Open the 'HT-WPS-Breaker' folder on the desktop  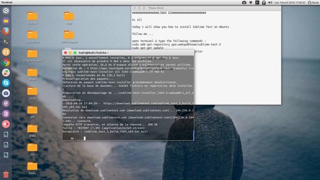pyautogui.click(x=32, y=55)
